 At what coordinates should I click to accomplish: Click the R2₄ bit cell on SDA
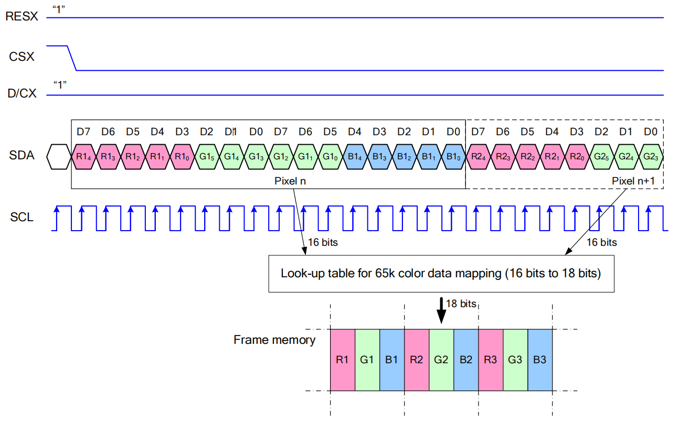click(x=478, y=156)
